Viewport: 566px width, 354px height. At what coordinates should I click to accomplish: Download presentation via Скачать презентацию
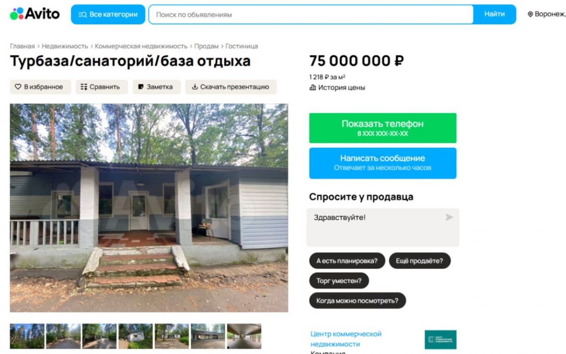pyautogui.click(x=231, y=87)
